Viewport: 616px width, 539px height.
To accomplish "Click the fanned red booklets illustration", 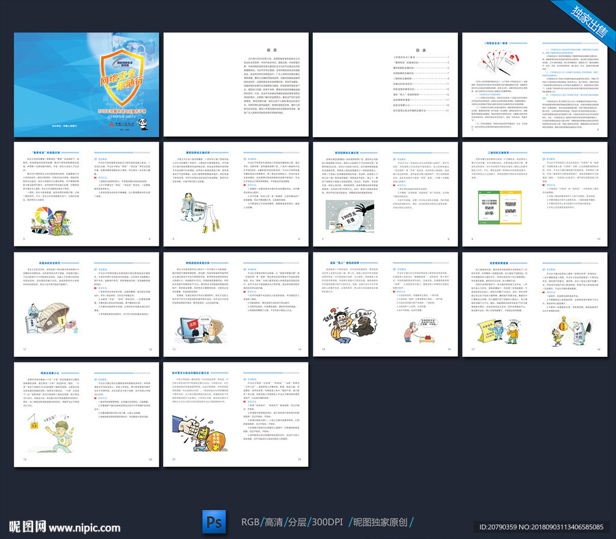I will click(499, 62).
